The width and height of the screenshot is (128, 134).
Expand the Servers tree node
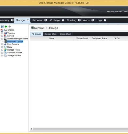coord(2,36)
